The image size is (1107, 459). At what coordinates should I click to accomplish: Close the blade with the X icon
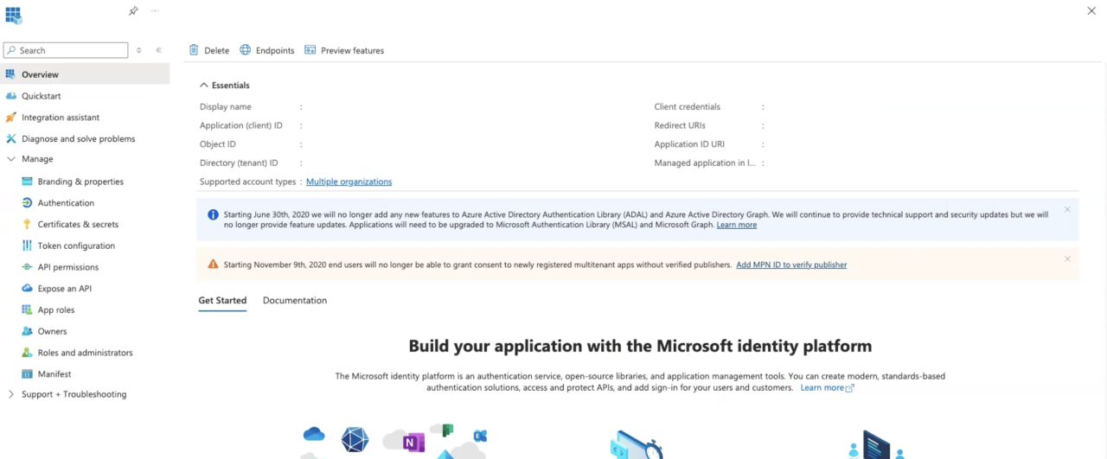[x=1091, y=10]
